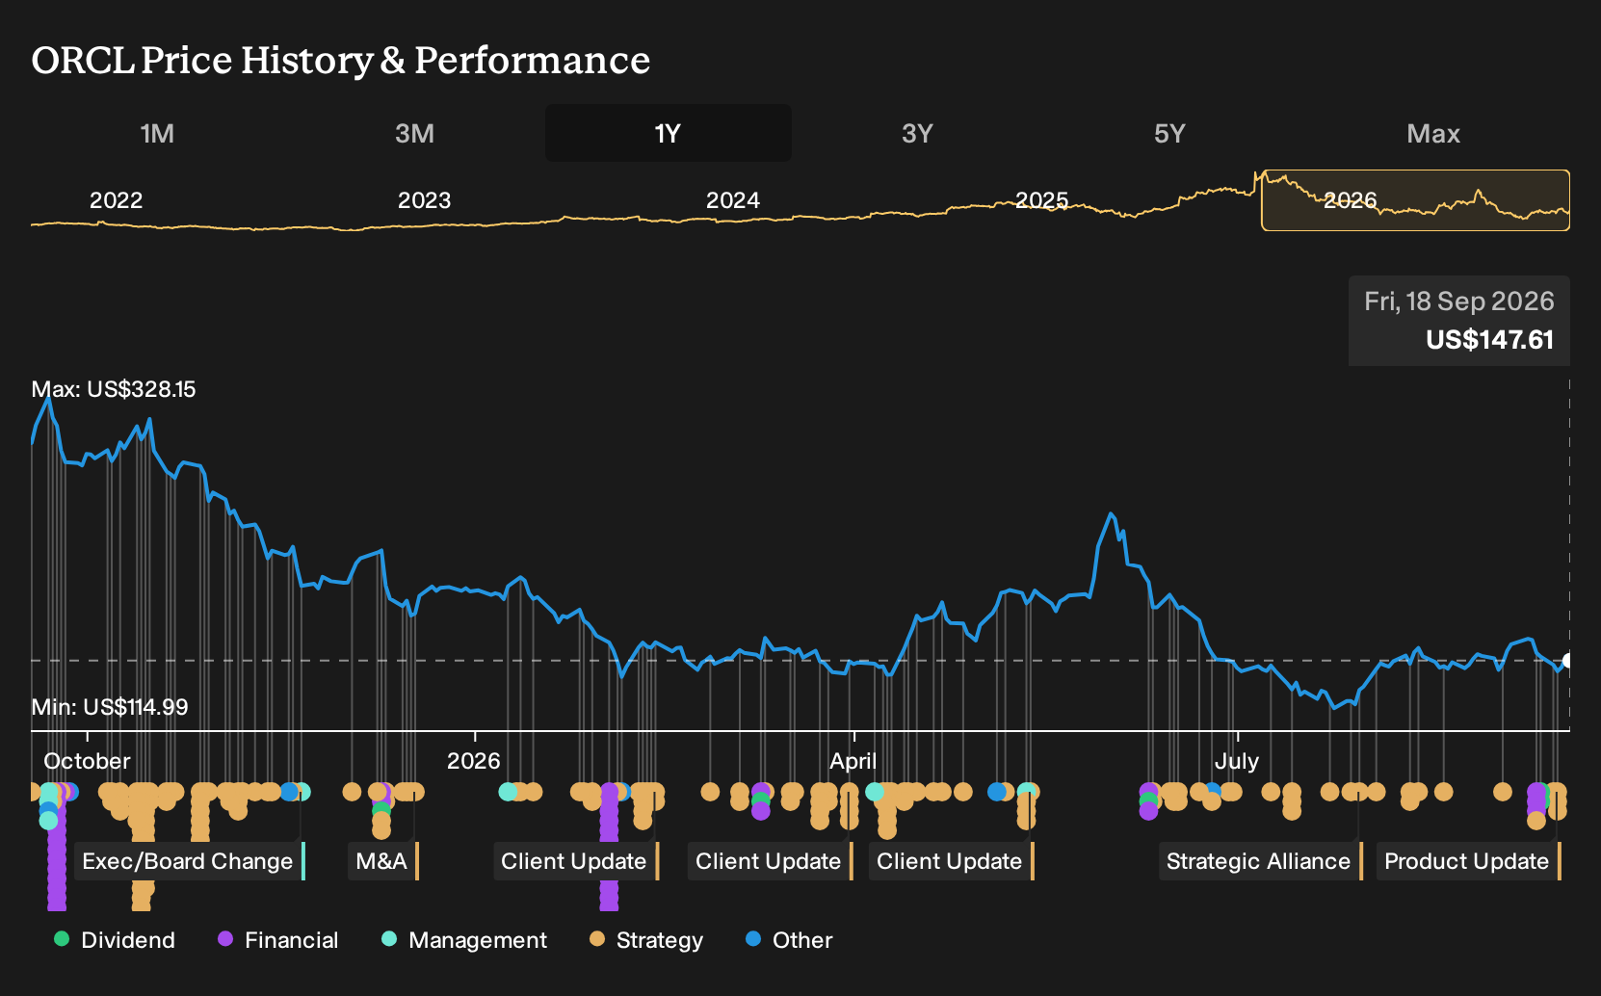The height and width of the screenshot is (996, 1601).
Task: Click the Fri, 18 Sep 2026 date readout
Action: point(1458,301)
